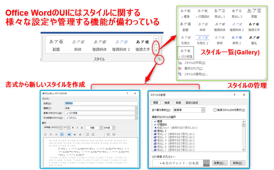The height and width of the screenshot is (170, 274).
Task: Apply リスト段落 in expanded gallery
Action: pyautogui.click(x=185, y=53)
